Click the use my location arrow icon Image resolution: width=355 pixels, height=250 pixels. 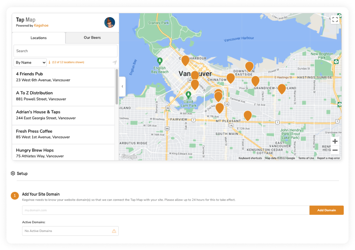115,62
